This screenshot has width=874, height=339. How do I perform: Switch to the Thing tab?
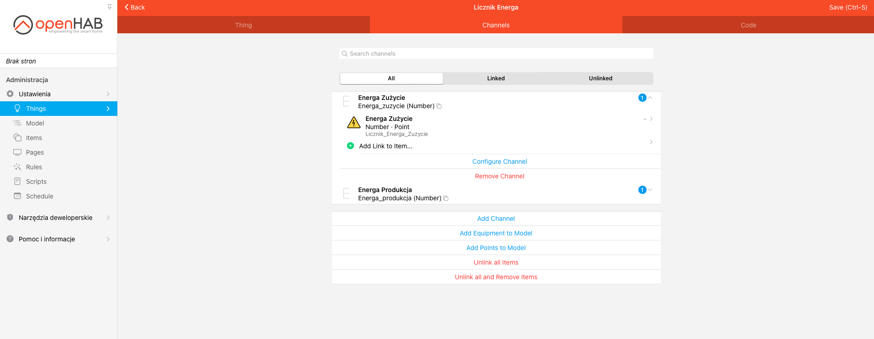[243, 25]
